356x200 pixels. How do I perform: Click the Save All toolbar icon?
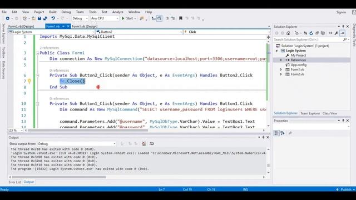45,18
